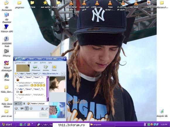Viewport: 170px width, 127px height.
Task: Select the blue funnel MP3 desktop icon
Action: [6, 29]
